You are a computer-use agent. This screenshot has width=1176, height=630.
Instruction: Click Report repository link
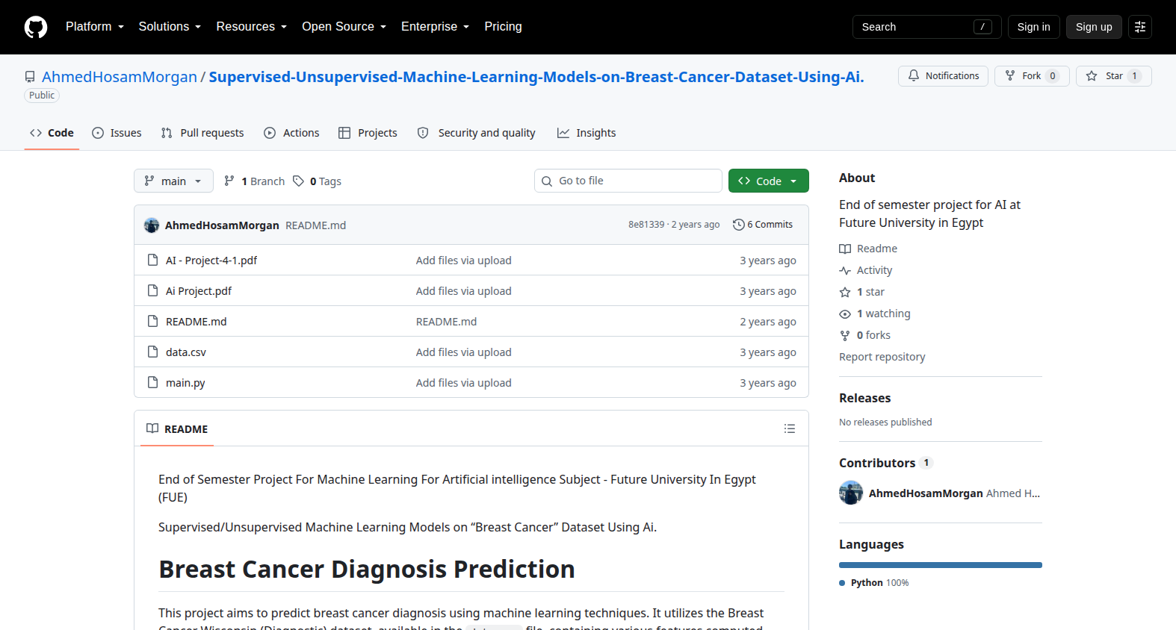pos(882,357)
